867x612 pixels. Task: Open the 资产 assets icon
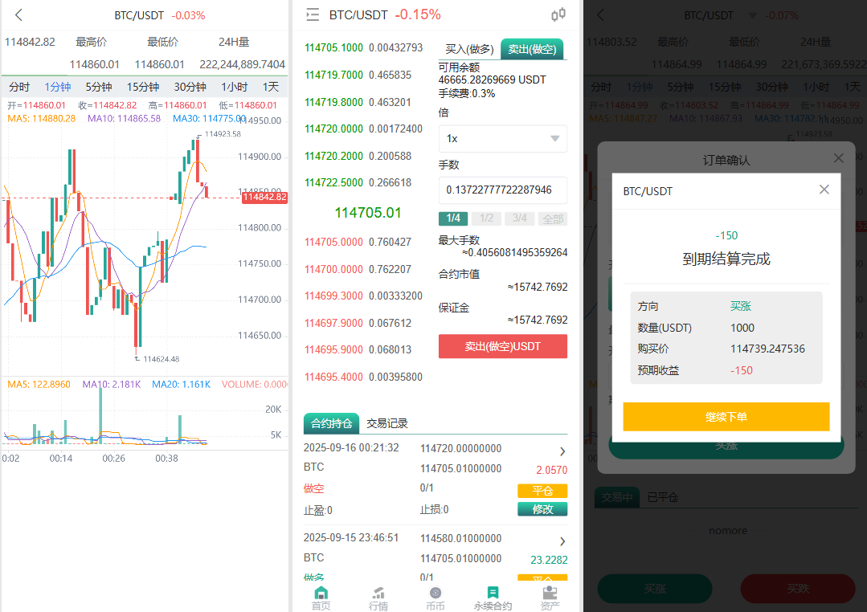coord(550,594)
